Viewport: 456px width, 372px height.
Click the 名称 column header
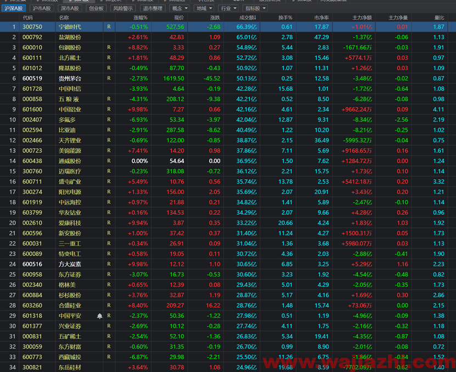pyautogui.click(x=64, y=18)
